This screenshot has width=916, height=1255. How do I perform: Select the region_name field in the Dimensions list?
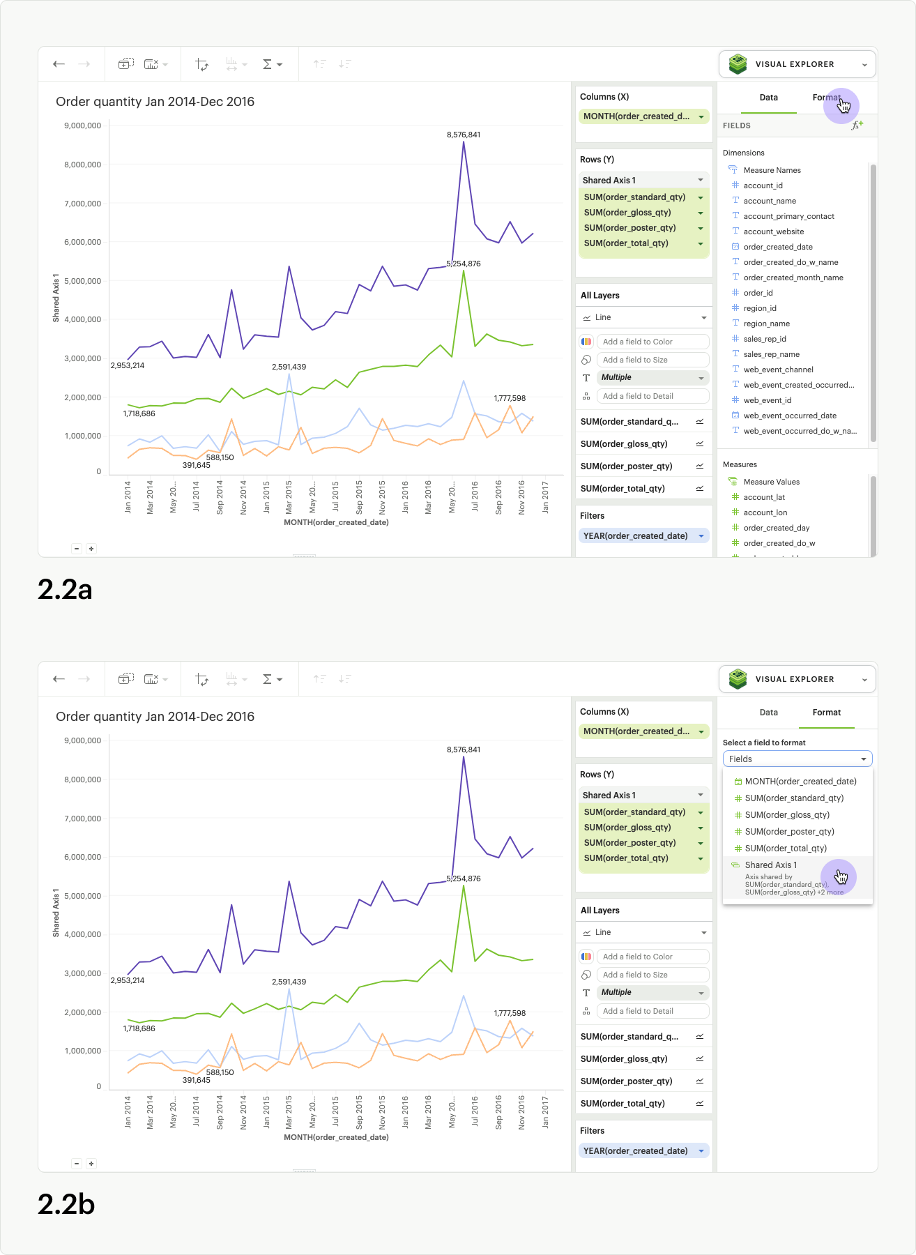(x=766, y=324)
